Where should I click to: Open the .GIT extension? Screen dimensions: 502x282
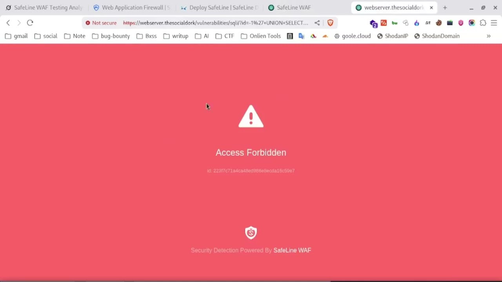coord(428,23)
